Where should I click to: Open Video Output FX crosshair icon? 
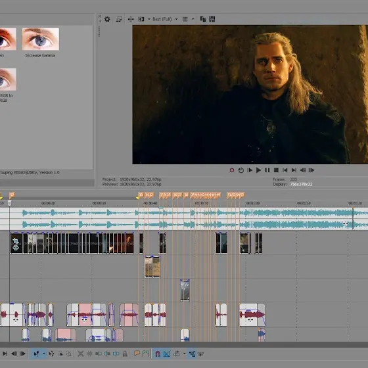131,19
